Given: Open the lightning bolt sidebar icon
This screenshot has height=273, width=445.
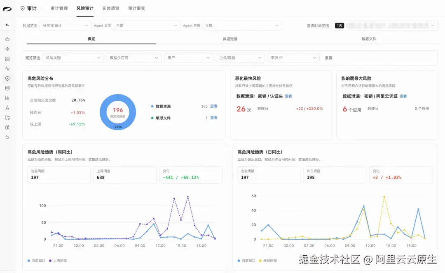Looking at the screenshot, I should 7,49.
